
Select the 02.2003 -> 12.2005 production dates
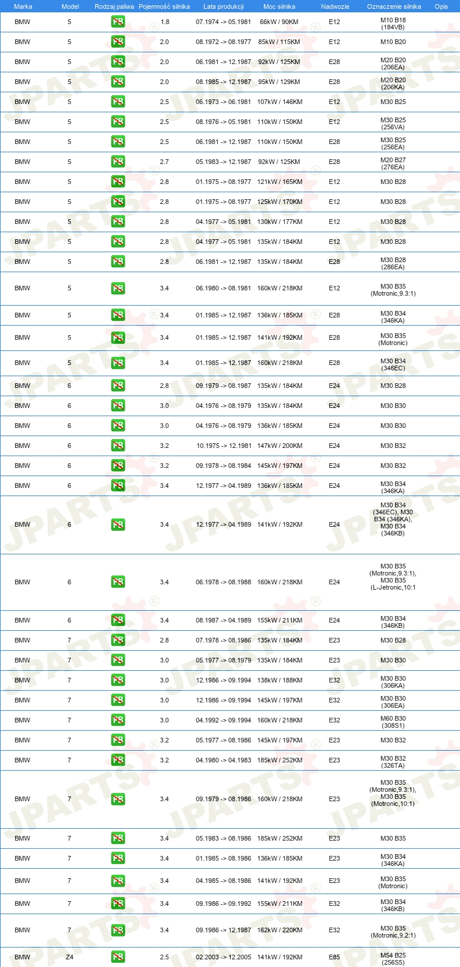pos(224,957)
